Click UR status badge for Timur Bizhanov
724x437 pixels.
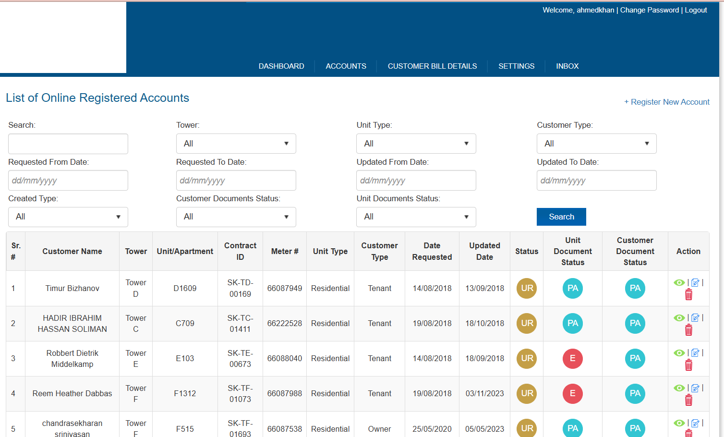527,289
